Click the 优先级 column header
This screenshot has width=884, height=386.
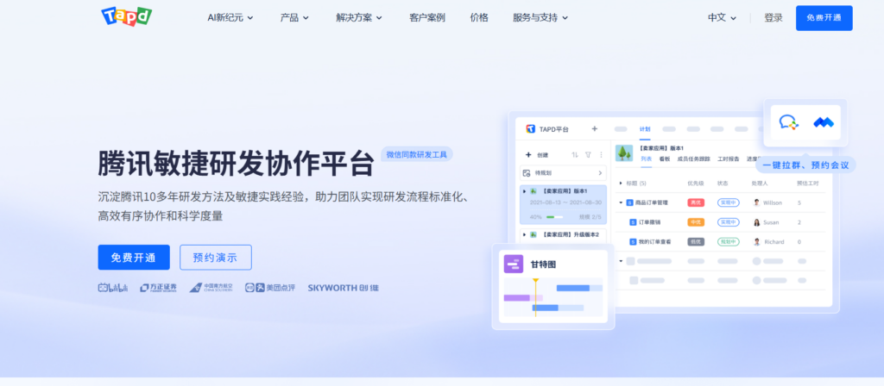click(x=696, y=184)
